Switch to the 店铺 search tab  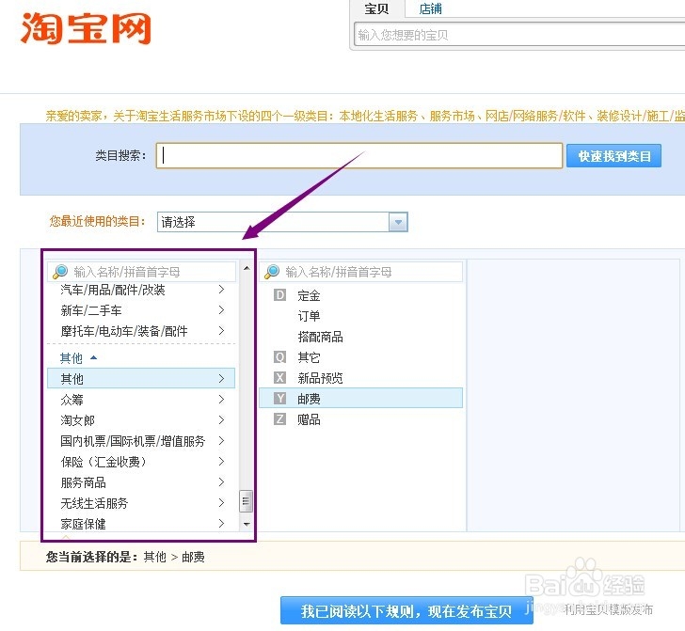tap(430, 8)
